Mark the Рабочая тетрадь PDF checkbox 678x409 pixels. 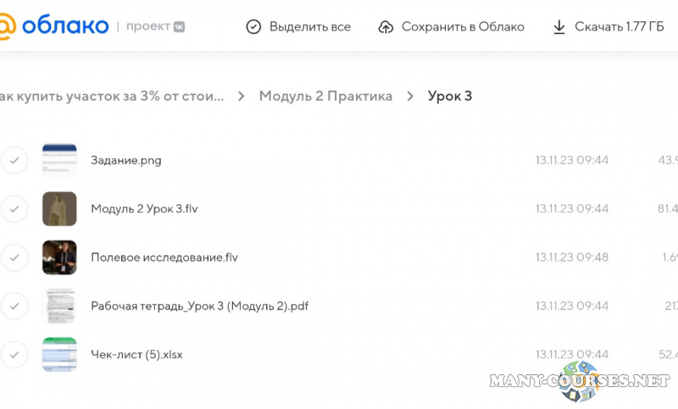coord(14,306)
